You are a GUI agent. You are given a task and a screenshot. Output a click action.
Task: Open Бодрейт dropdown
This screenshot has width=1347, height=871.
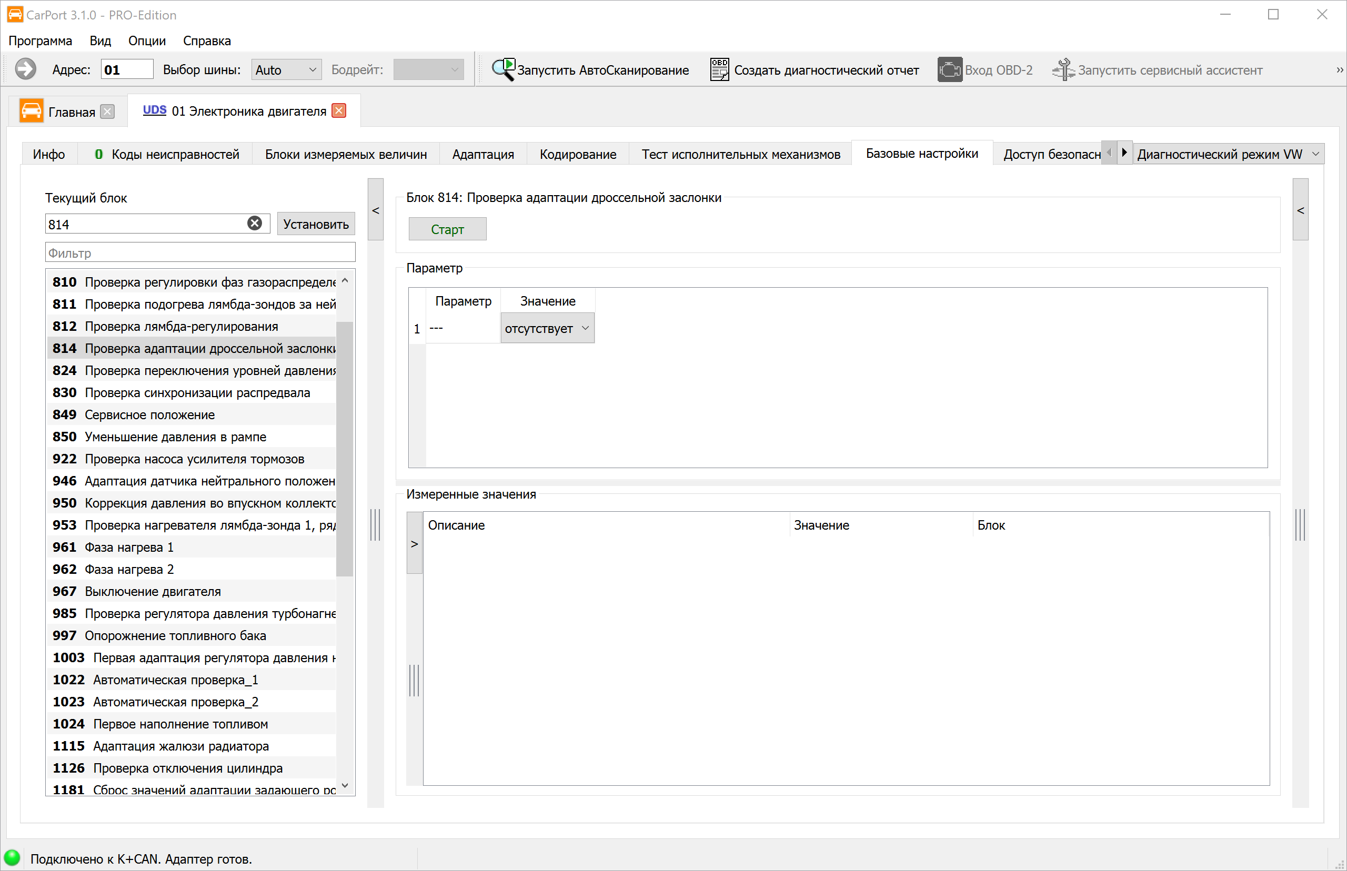click(x=428, y=69)
